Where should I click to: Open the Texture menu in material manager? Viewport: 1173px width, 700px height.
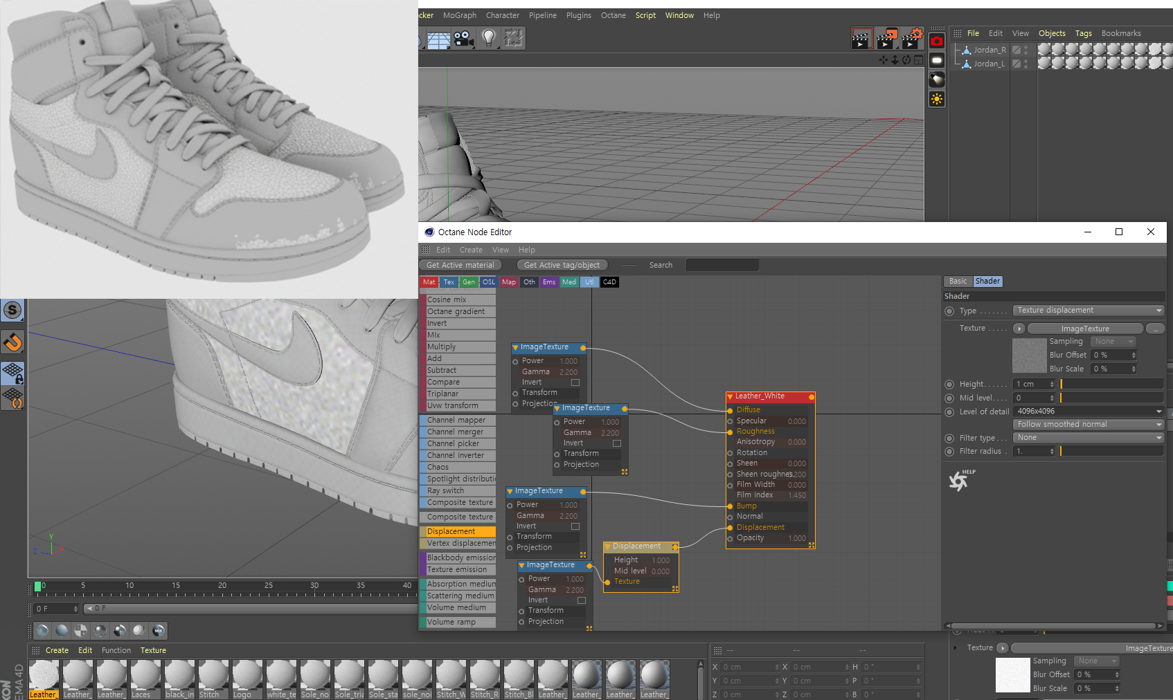tap(153, 651)
